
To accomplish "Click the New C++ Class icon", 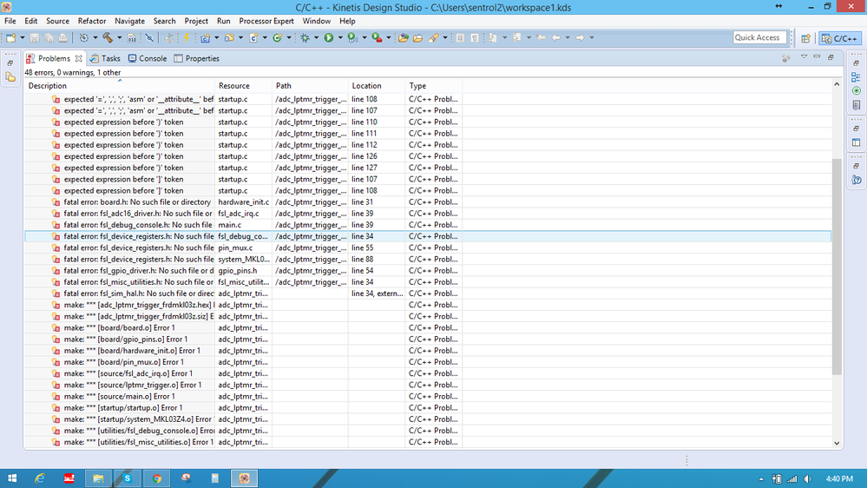I will 278,37.
